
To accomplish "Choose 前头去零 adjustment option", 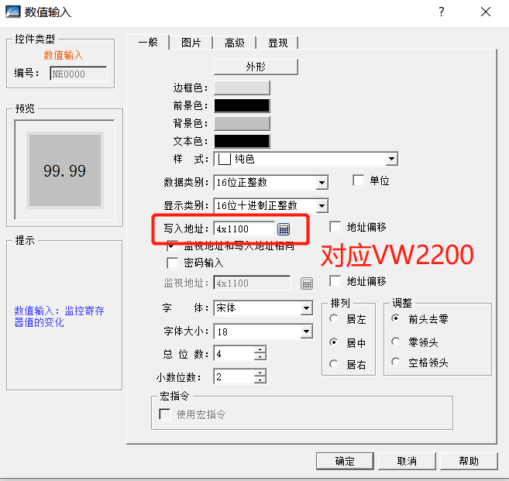I will [x=396, y=318].
